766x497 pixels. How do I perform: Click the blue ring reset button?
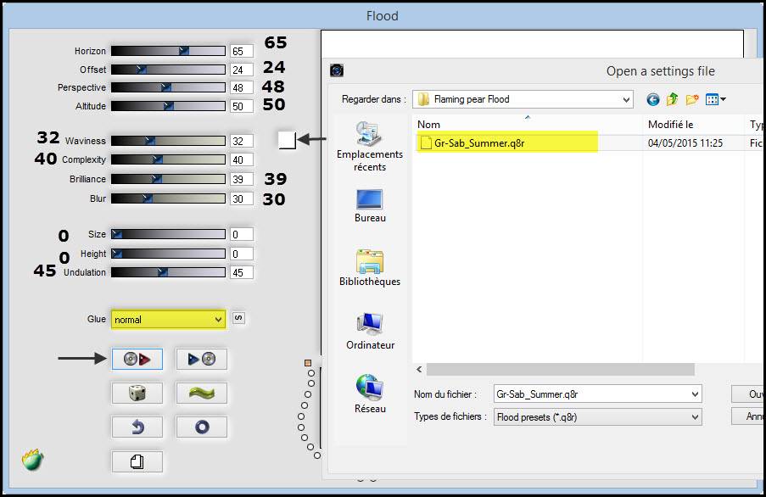tap(201, 427)
